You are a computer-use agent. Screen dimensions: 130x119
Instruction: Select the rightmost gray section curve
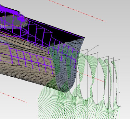(x=116, y=84)
